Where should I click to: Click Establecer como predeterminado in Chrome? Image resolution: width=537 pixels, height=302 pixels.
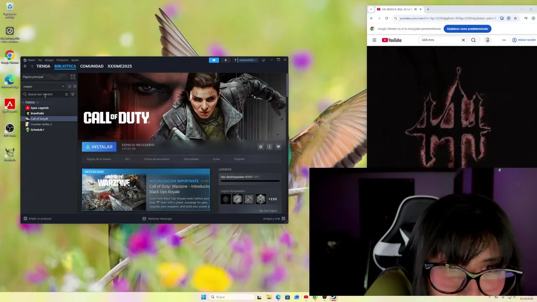tap(467, 29)
